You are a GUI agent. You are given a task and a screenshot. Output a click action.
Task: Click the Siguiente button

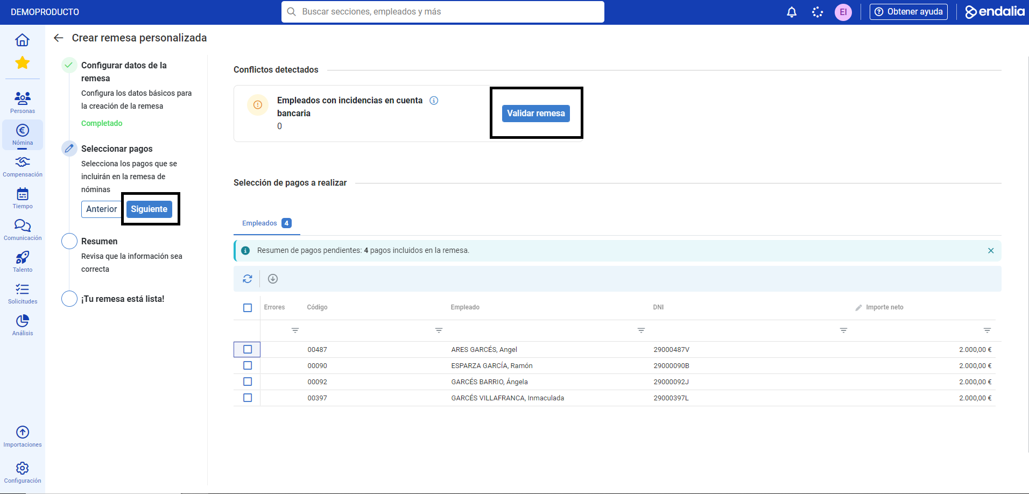coord(149,209)
